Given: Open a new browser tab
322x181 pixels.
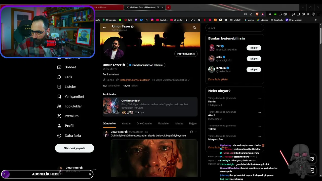Looking at the screenshot, I should click(x=168, y=7).
